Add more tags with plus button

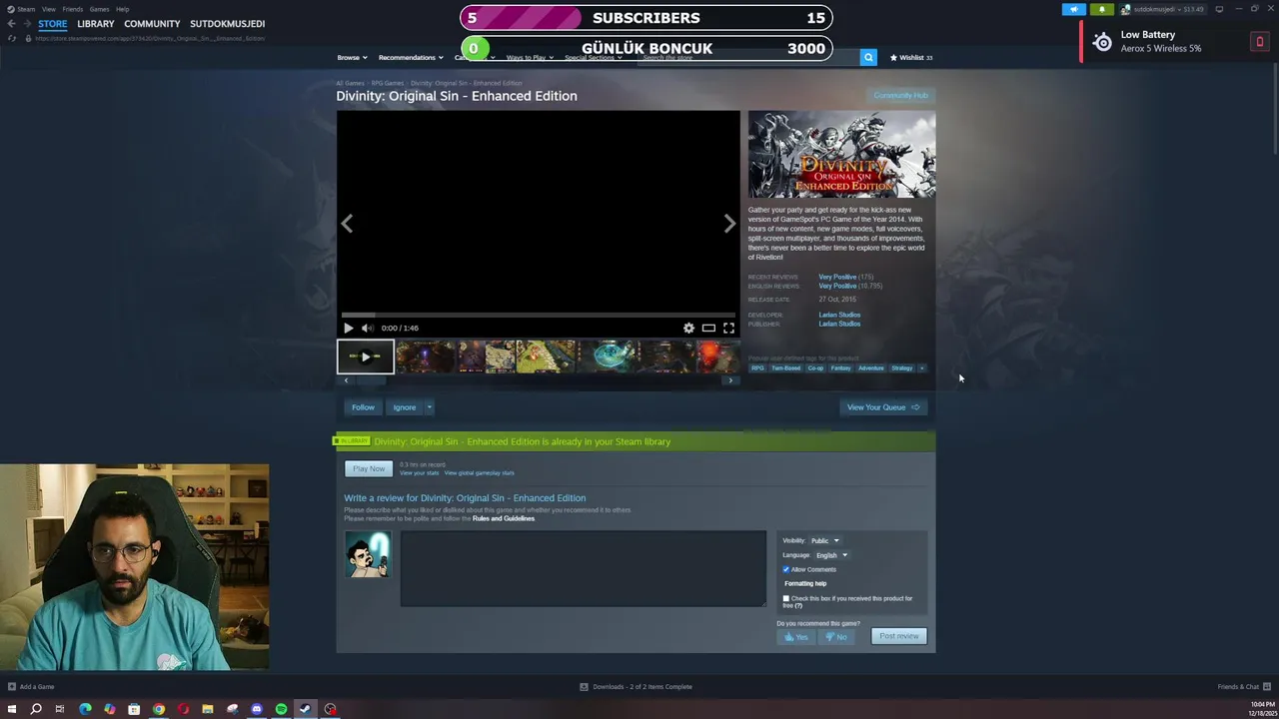click(x=921, y=367)
